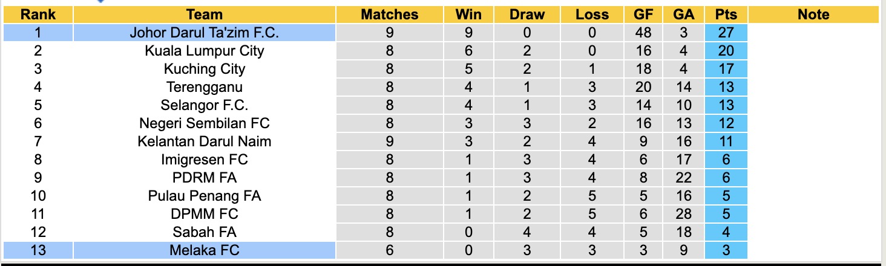This screenshot has height=266, width=886.
Task: Click the Kelantan Darul Naim team name
Action: coord(205,141)
